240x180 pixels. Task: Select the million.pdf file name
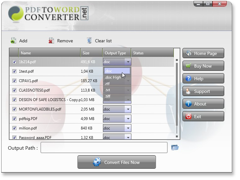28,128
